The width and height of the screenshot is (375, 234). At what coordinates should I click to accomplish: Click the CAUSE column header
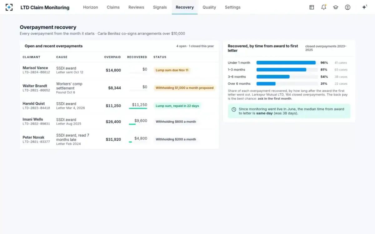coord(62,57)
